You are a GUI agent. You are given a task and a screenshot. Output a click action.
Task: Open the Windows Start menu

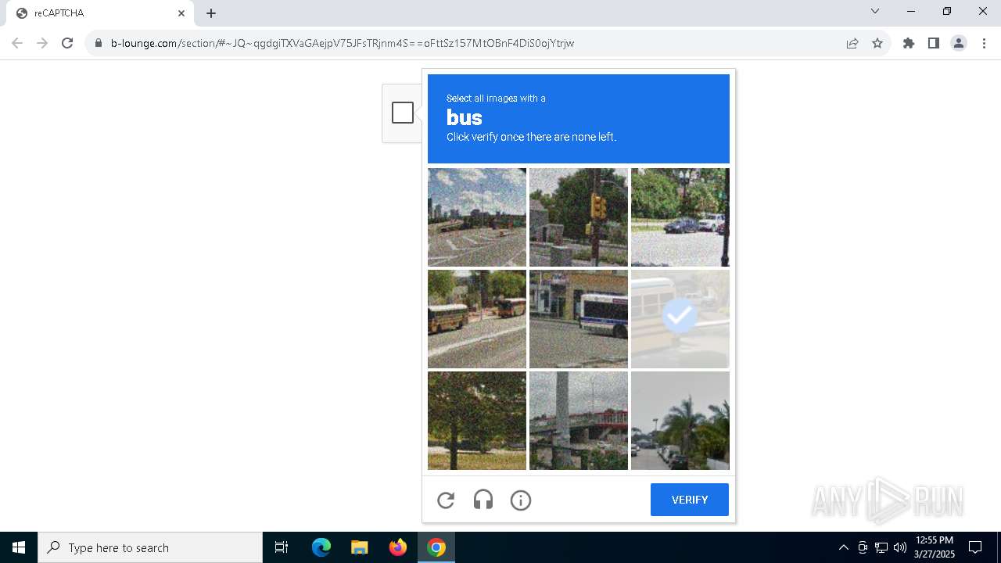[19, 547]
